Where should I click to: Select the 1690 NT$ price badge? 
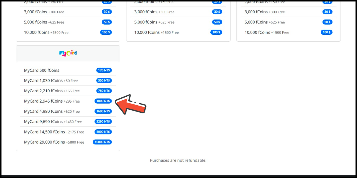103,111
